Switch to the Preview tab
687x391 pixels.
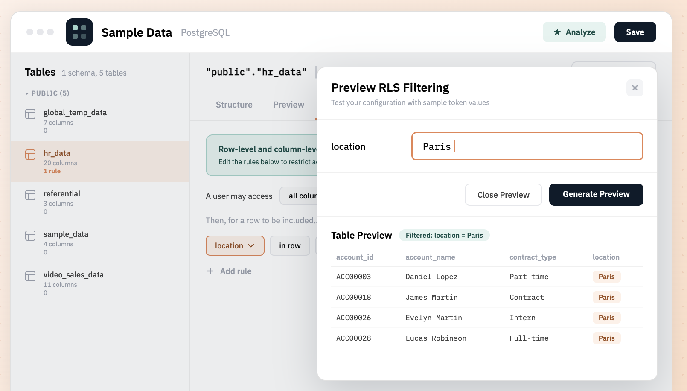coord(289,105)
